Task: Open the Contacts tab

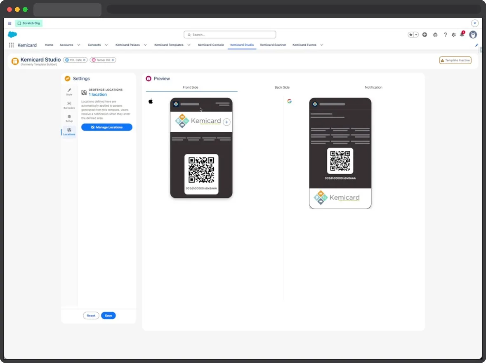Action: tap(94, 45)
